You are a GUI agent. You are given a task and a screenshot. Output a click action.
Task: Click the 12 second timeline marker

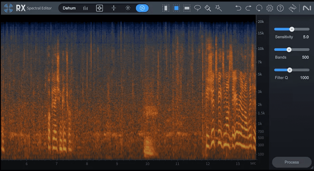208,164
